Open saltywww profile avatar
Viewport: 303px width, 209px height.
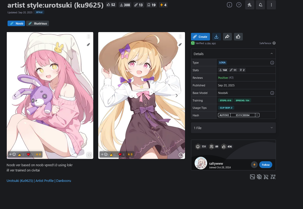(x=201, y=163)
